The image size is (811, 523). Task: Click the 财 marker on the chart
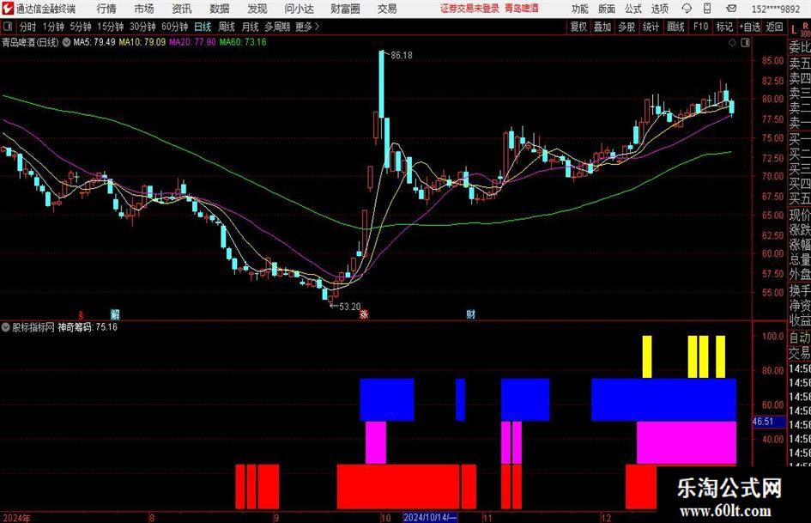470,313
